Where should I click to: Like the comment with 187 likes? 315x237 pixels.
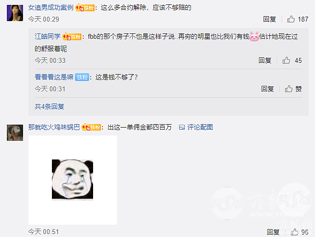[297, 19]
